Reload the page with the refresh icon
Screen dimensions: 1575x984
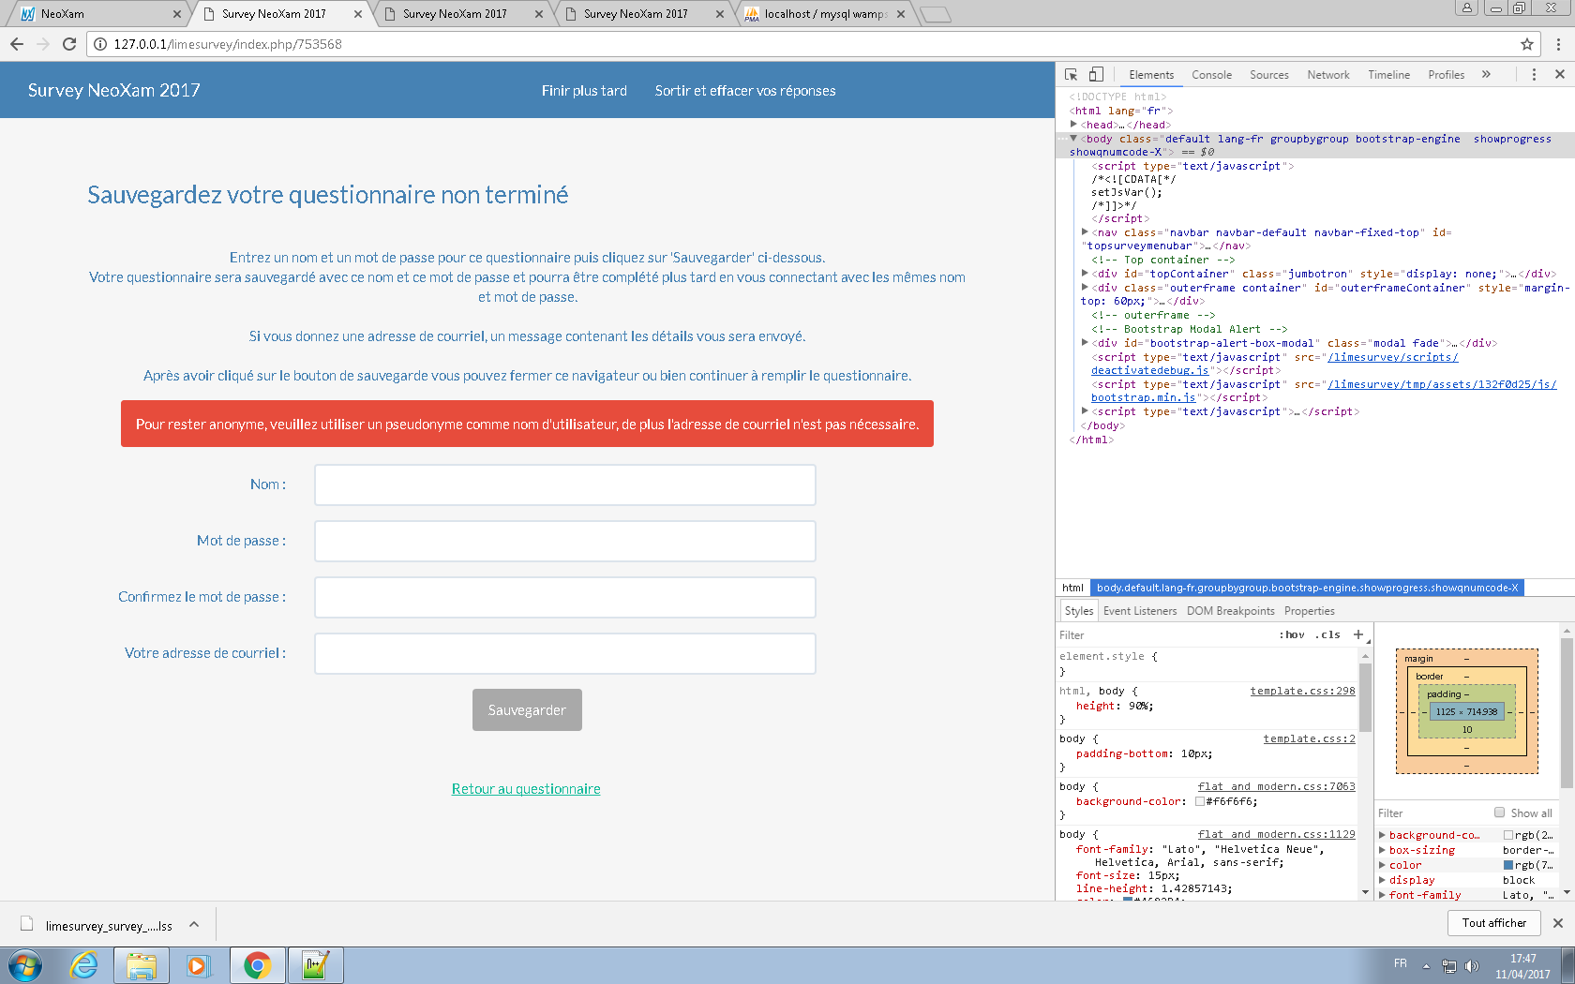pyautogui.click(x=69, y=44)
